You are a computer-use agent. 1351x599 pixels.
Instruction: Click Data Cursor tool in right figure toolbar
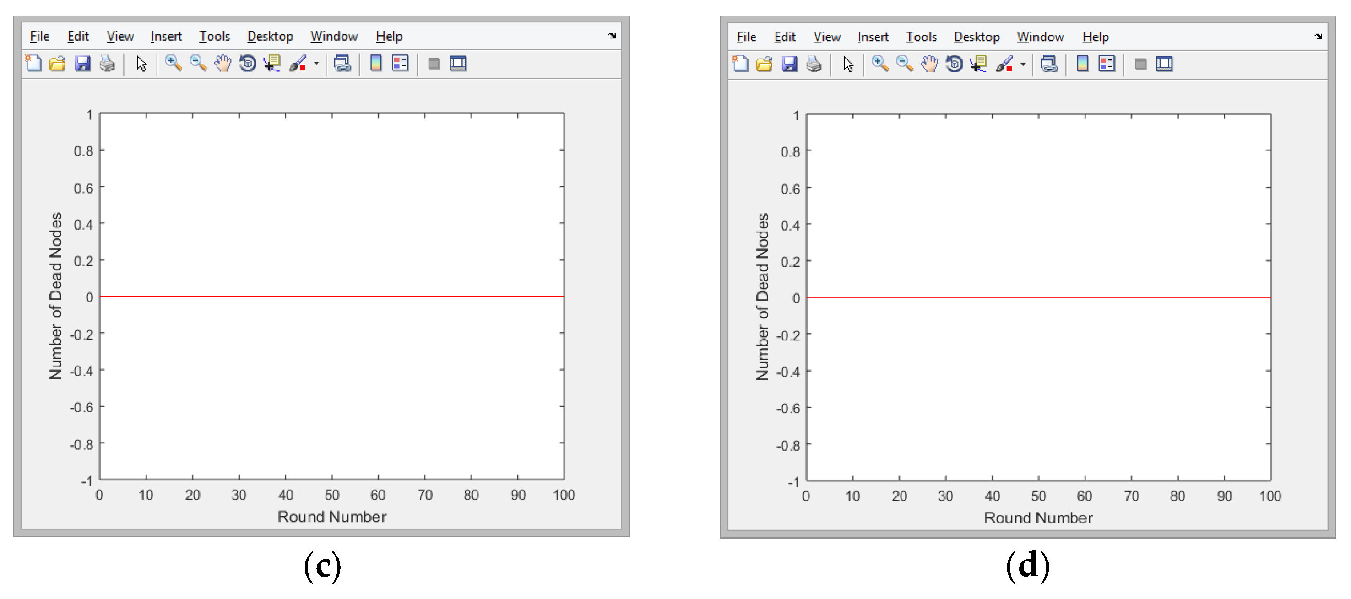tap(978, 65)
